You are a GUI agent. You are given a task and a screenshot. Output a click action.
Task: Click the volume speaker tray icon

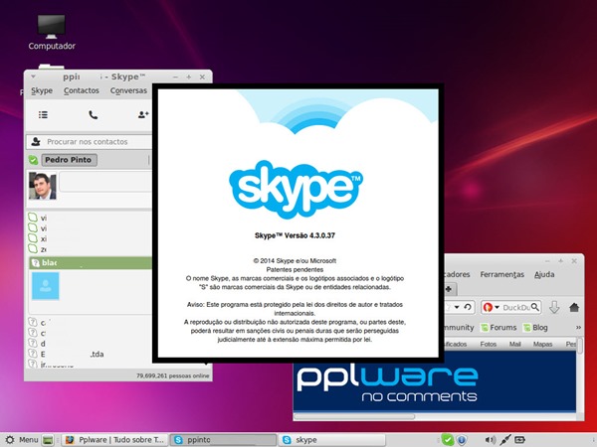(x=491, y=440)
